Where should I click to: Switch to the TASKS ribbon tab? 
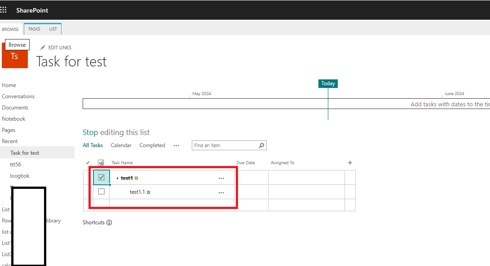point(34,29)
